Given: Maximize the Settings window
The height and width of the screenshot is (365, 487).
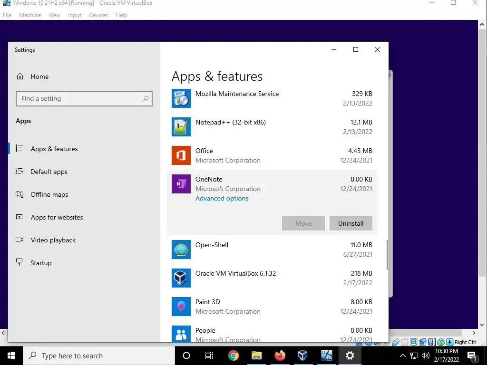Looking at the screenshot, I should click(x=356, y=49).
